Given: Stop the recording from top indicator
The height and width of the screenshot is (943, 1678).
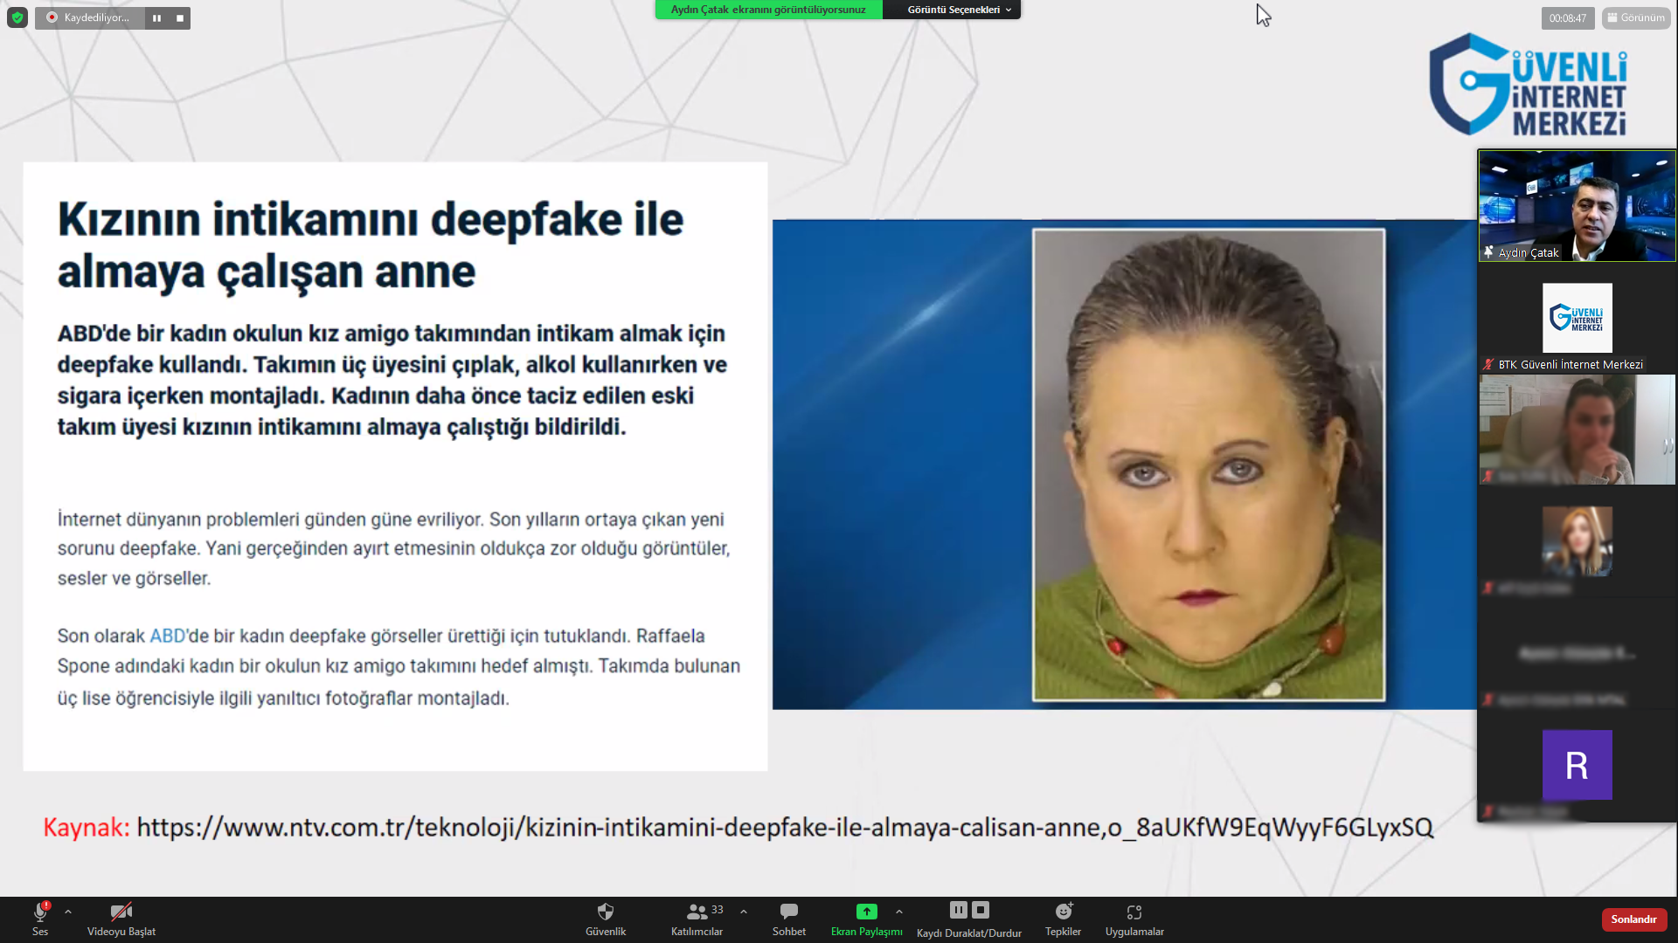Looking at the screenshot, I should pyautogui.click(x=180, y=17).
